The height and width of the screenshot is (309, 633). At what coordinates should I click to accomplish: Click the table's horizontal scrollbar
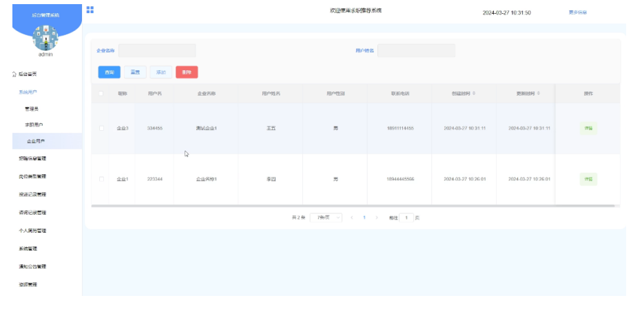(353, 206)
